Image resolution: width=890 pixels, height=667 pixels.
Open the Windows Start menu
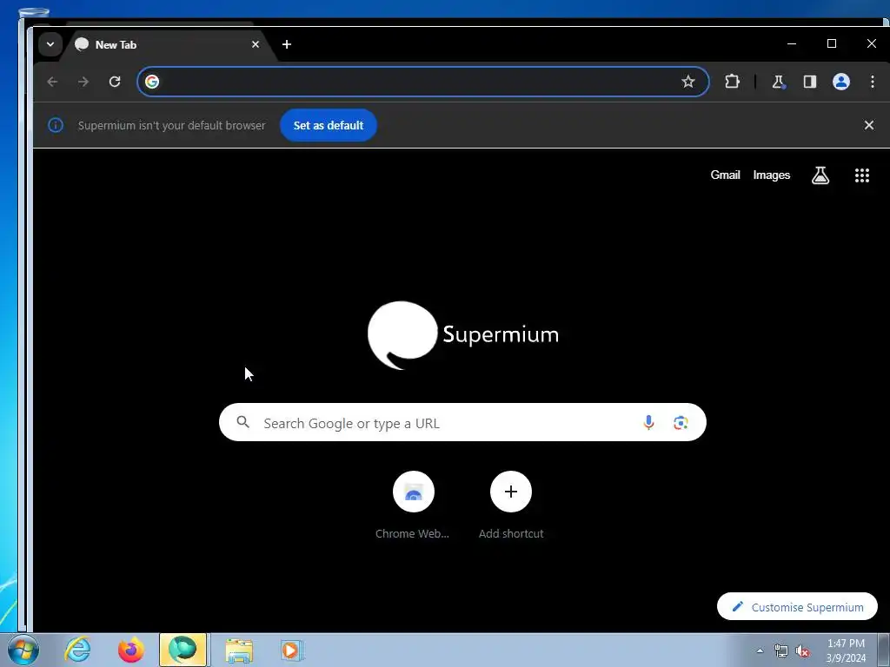23,650
